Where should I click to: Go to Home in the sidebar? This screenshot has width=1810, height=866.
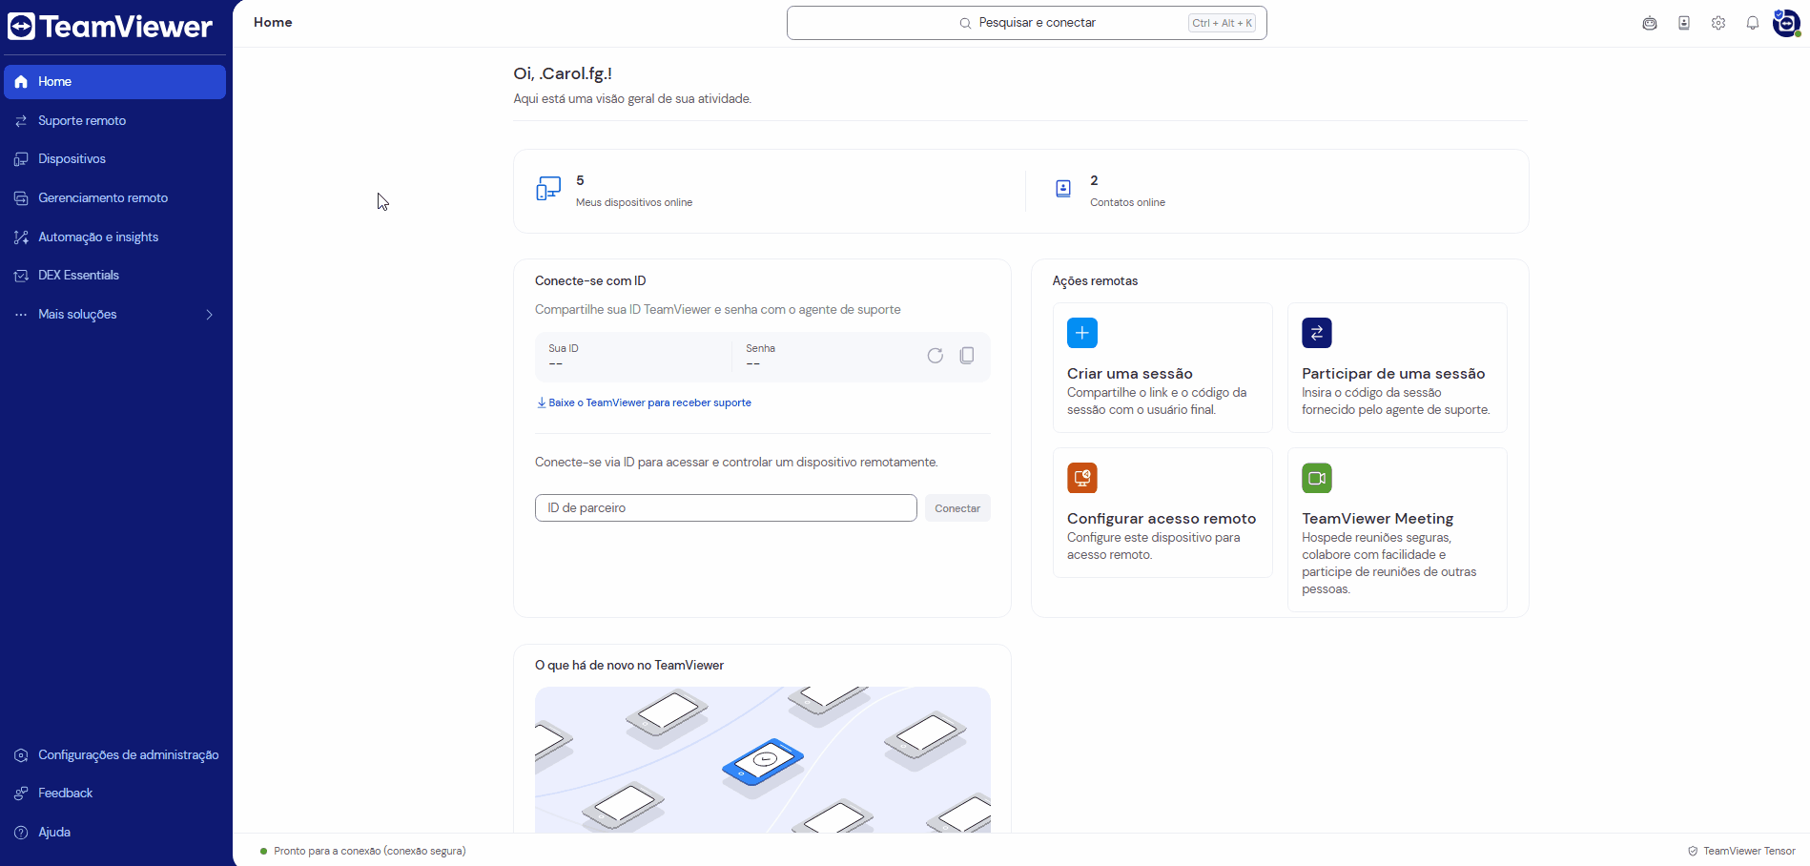point(115,82)
